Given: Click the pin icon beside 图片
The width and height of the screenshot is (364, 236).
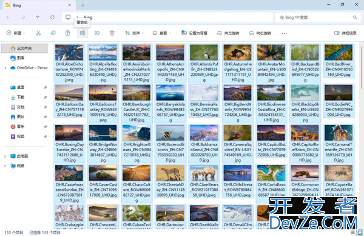Looking at the screenshot, I should tap(45, 117).
